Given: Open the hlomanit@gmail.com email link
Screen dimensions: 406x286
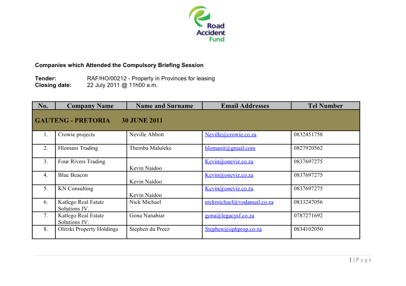Looking at the screenshot, I should [x=230, y=148].
